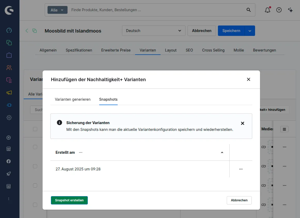Open the Settings gear icon in the sidebar
This screenshot has height=218, width=300.
[9, 117]
